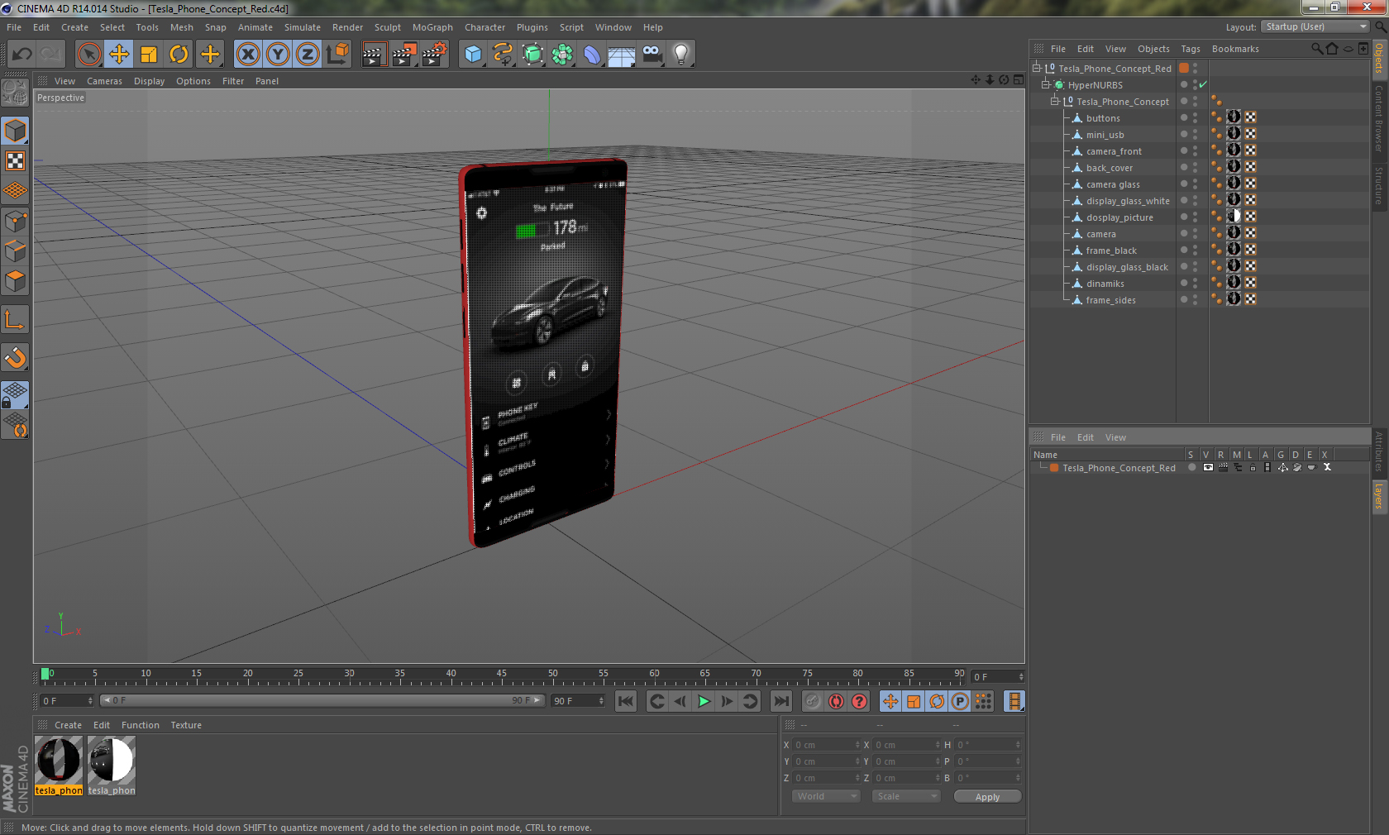
Task: Select the Live Selection tool
Action: [x=89, y=55]
